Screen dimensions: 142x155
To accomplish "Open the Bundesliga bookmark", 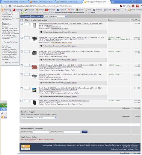I will click(18, 10).
